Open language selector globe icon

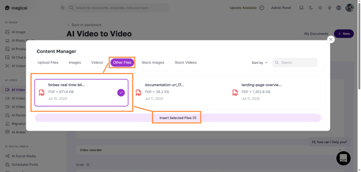pos(339,8)
